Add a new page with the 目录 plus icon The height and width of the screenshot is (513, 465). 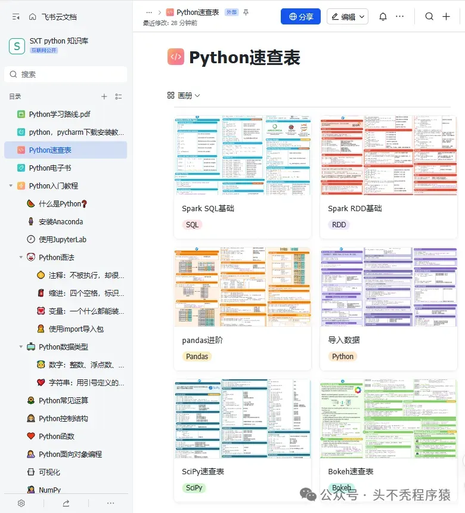point(104,97)
